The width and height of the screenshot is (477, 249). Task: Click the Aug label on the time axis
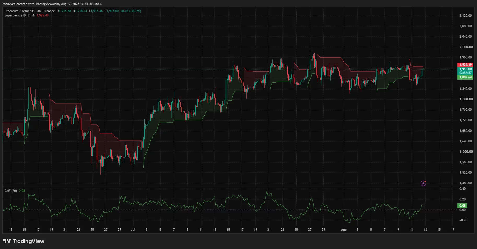click(344, 230)
